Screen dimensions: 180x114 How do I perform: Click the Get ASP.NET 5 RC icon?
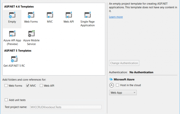[14, 59]
